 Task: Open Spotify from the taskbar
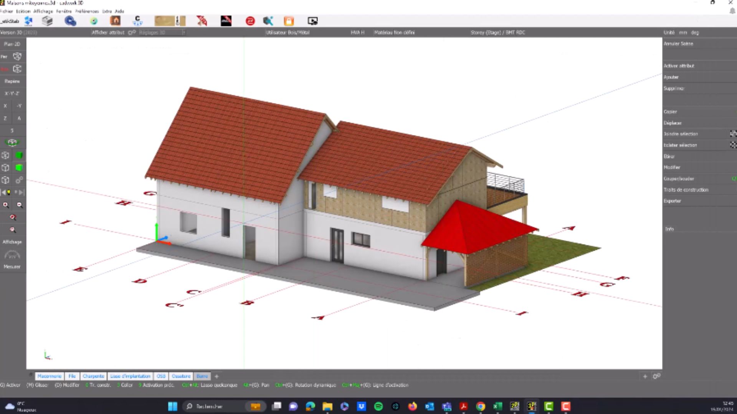point(378,406)
